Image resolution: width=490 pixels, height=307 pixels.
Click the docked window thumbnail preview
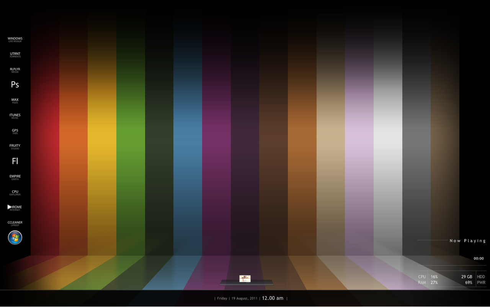pos(245,279)
